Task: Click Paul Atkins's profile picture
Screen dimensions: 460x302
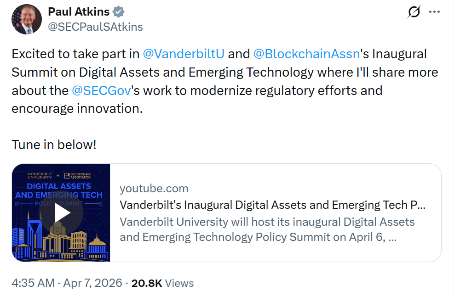Action: pyautogui.click(x=26, y=19)
